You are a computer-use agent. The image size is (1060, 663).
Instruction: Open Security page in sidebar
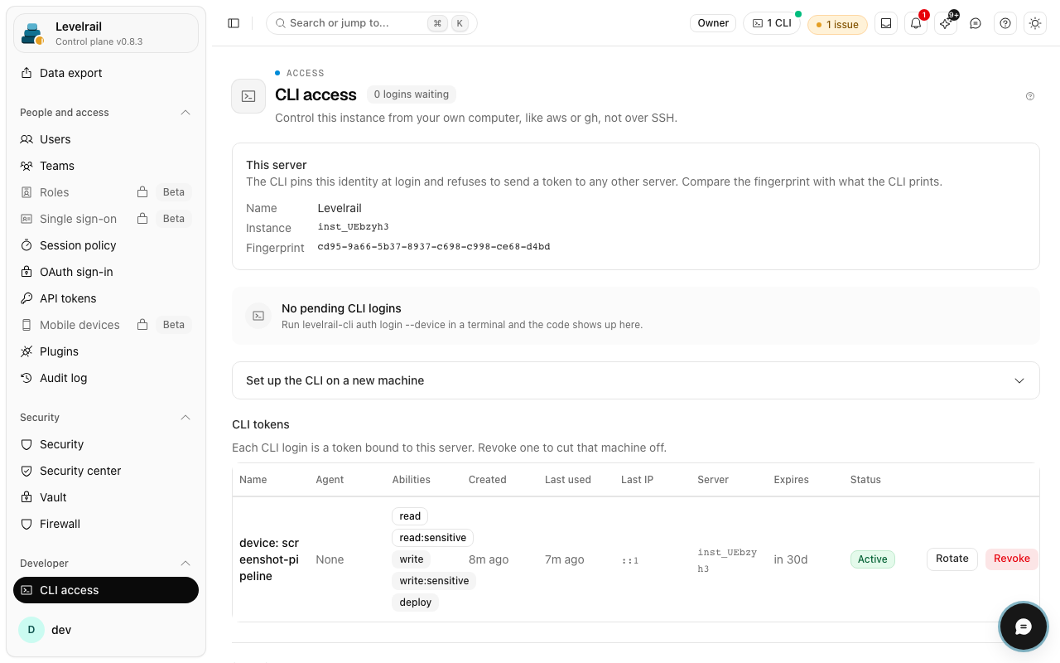point(106,444)
